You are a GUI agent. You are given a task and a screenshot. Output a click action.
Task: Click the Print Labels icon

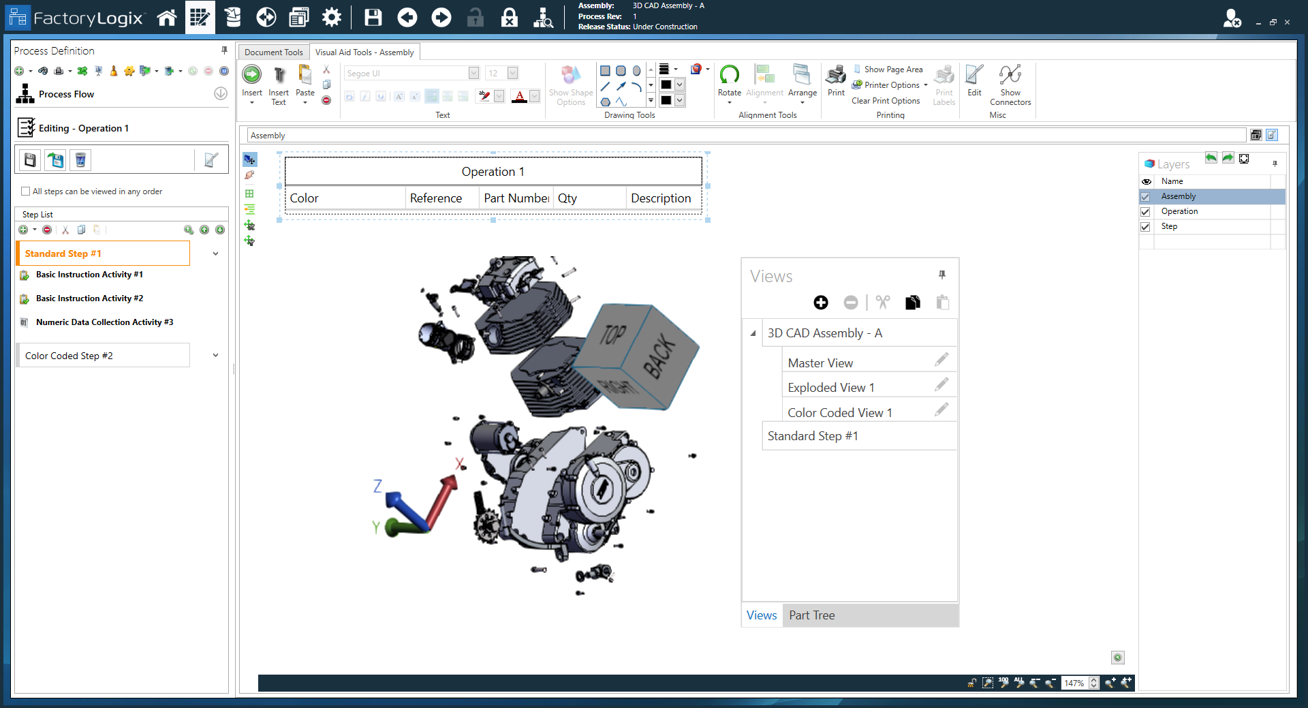944,82
